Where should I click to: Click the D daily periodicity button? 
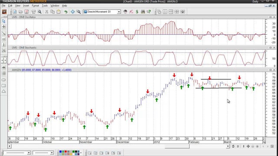[238, 146]
